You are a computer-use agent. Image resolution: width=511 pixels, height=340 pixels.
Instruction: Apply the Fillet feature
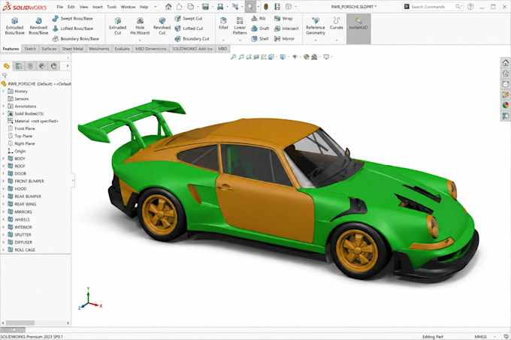point(223,23)
